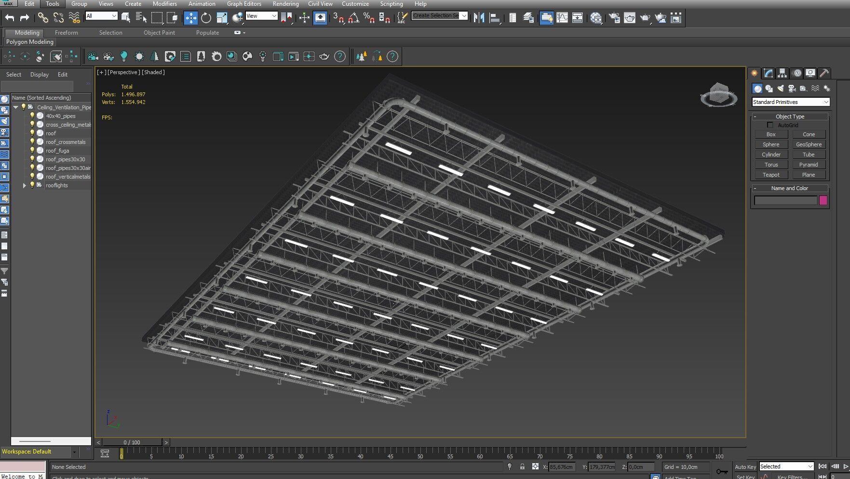Open the key filter Selected dropdown
The image size is (850, 479).
click(x=786, y=466)
